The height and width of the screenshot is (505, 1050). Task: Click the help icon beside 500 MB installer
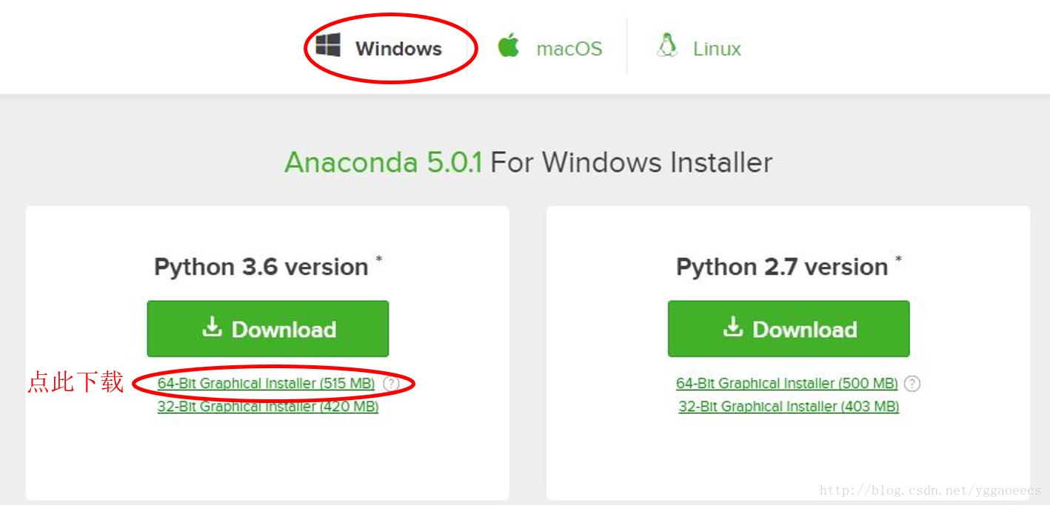(x=913, y=384)
